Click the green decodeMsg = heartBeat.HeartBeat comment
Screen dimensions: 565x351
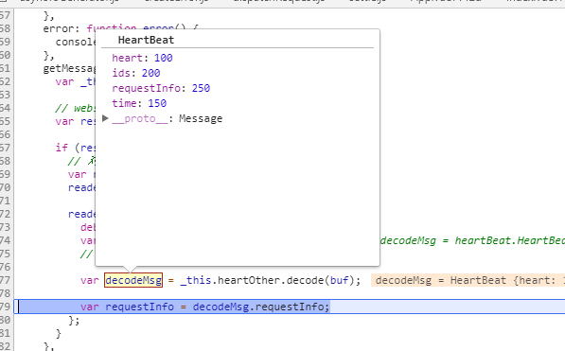click(472, 240)
